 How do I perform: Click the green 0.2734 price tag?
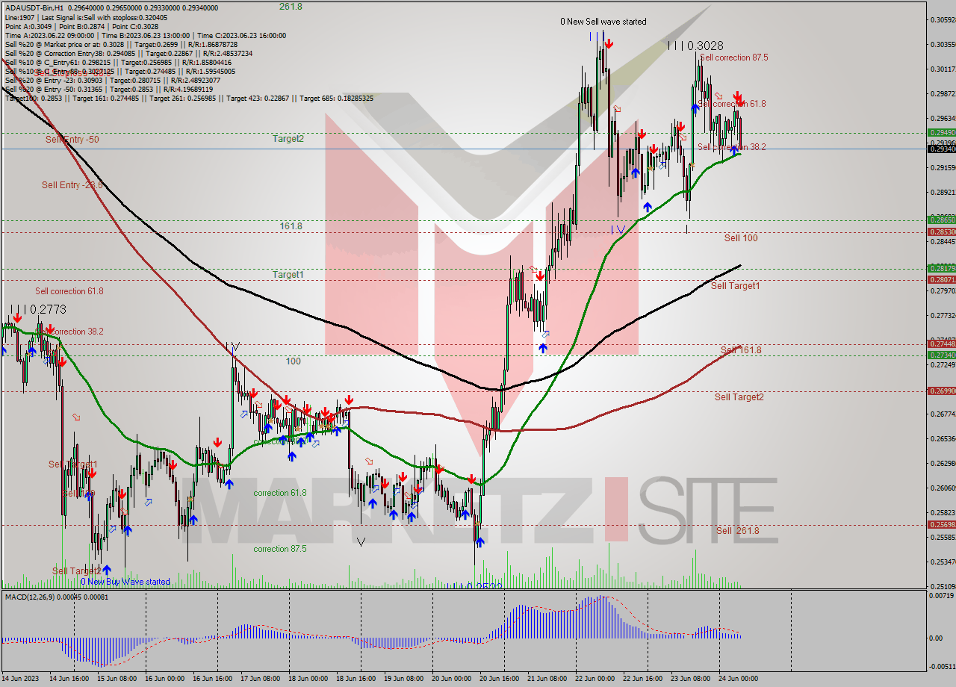tap(941, 355)
